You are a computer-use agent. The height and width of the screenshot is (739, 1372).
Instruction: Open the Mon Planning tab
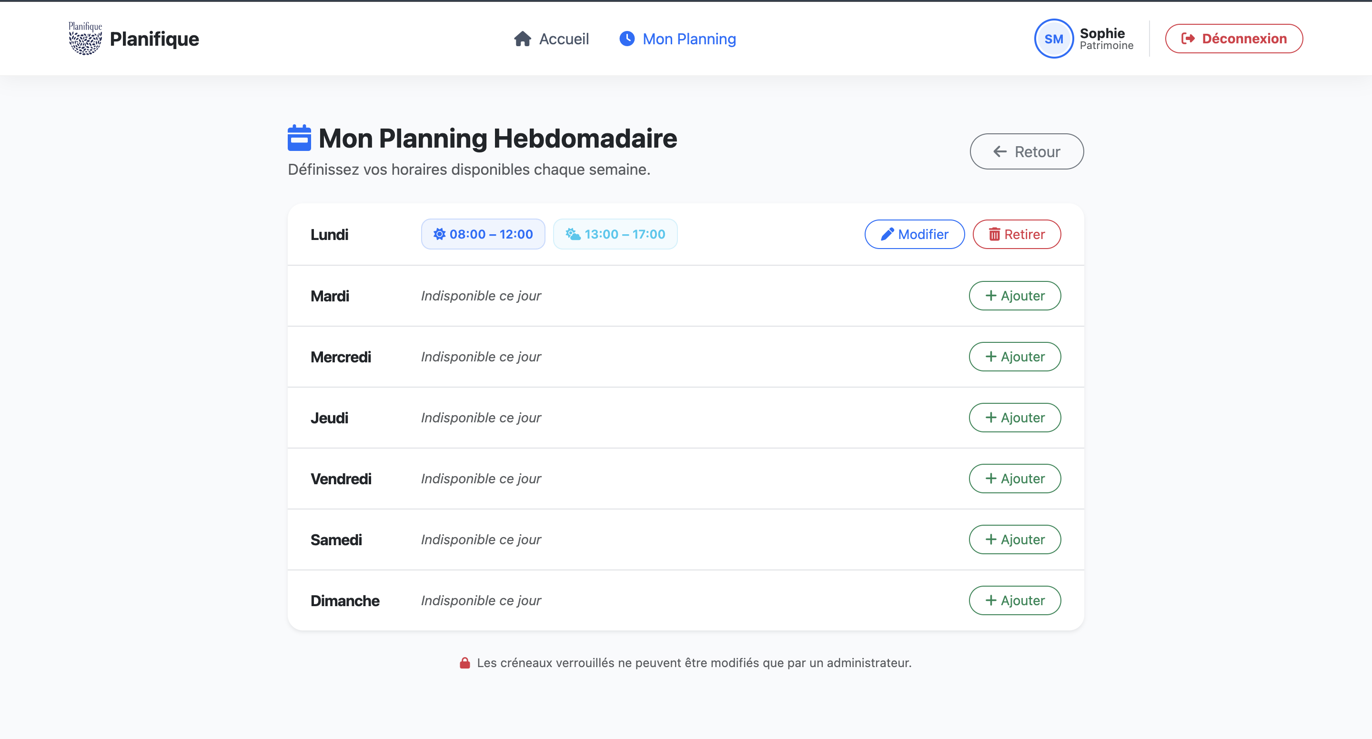(x=677, y=39)
